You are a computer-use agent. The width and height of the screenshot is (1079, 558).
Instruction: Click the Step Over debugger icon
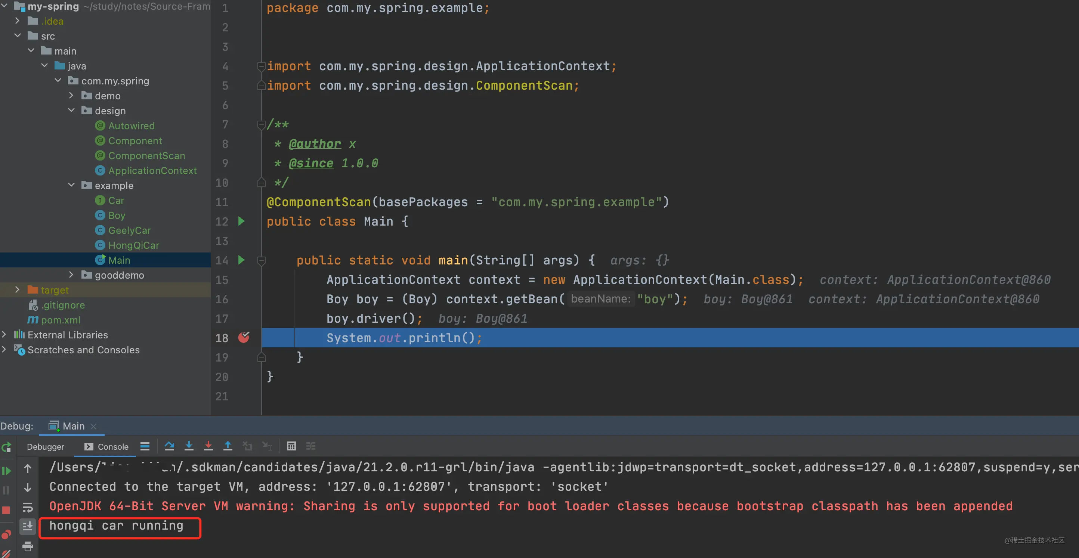[169, 446]
